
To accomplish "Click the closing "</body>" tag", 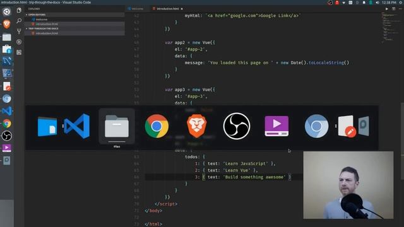I will (x=153, y=211).
